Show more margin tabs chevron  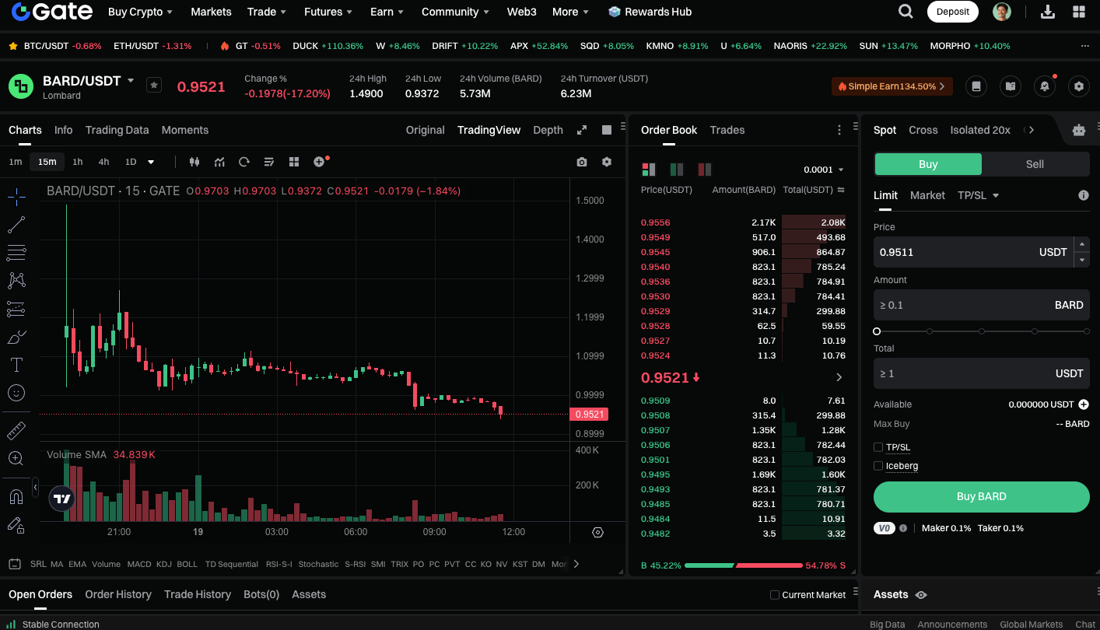[x=1032, y=130]
